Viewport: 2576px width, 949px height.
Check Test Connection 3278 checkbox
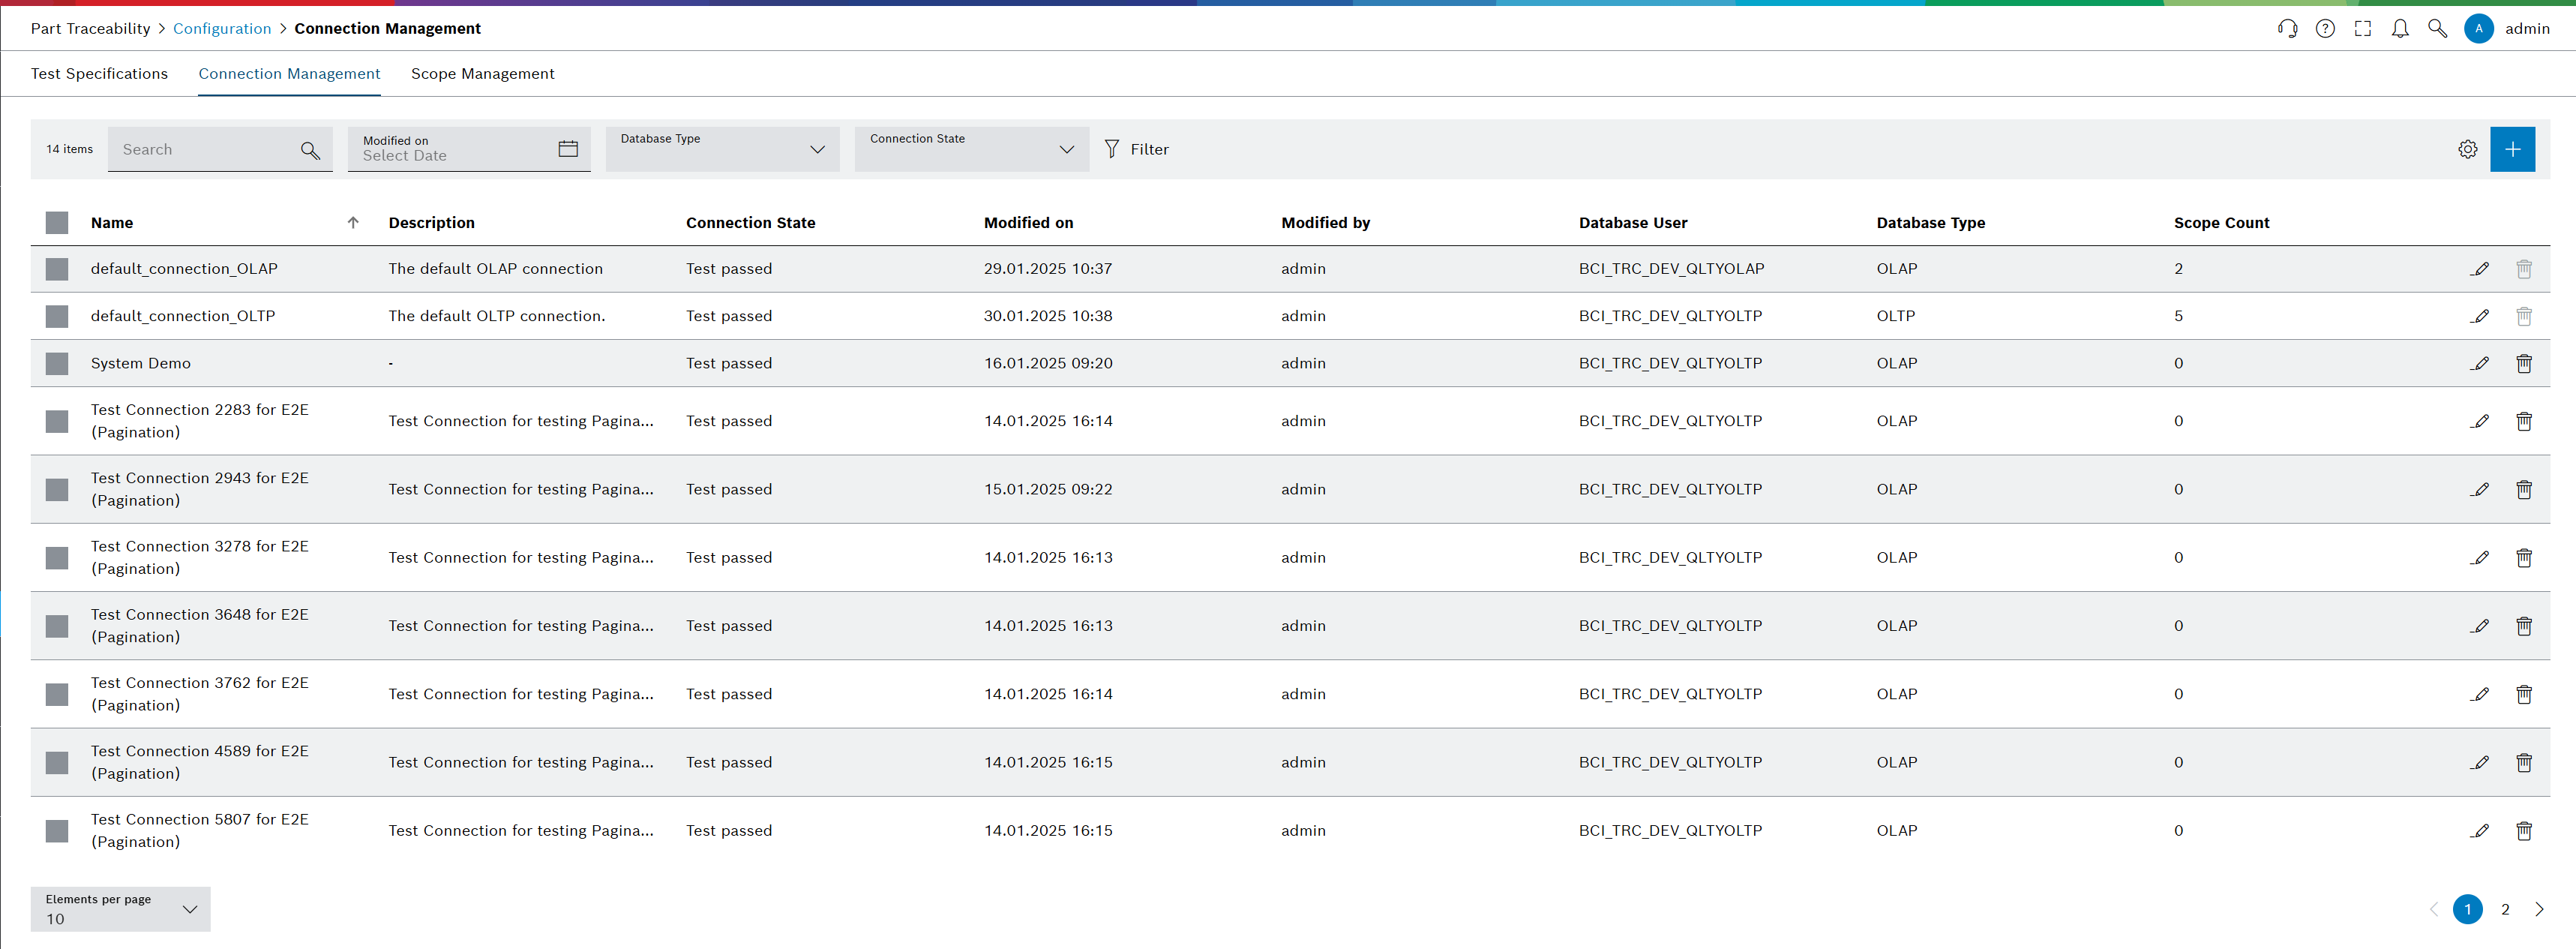click(x=57, y=558)
